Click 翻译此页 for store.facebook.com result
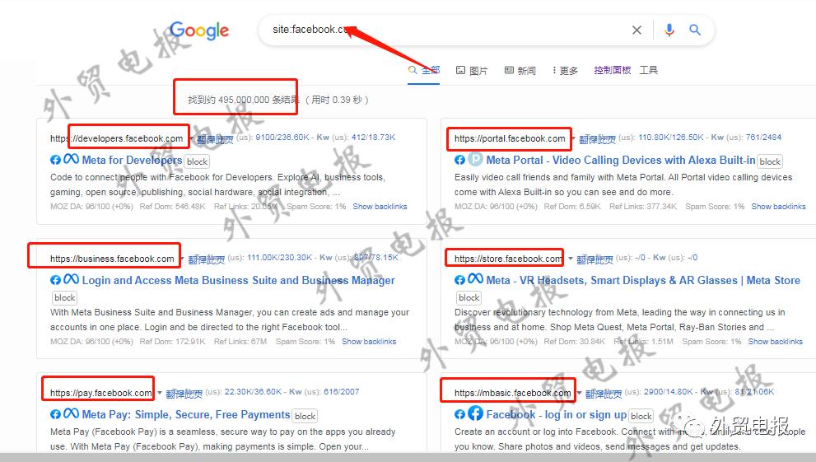Image resolution: width=816 pixels, height=462 pixels. (x=595, y=259)
